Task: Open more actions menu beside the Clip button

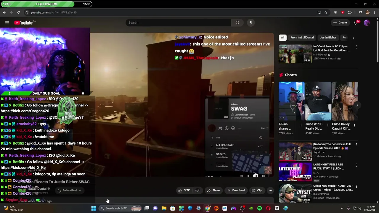Action: coord(270,191)
